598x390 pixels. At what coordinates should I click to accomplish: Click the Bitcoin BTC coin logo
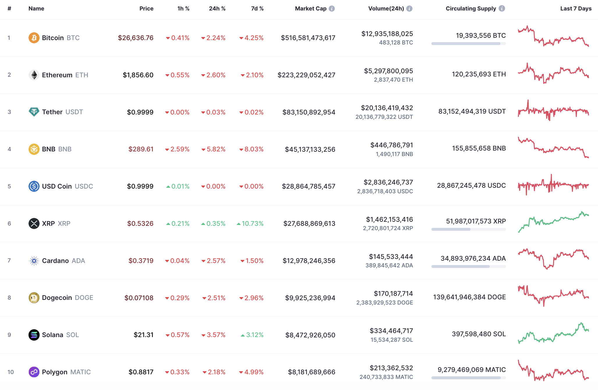pyautogui.click(x=34, y=37)
